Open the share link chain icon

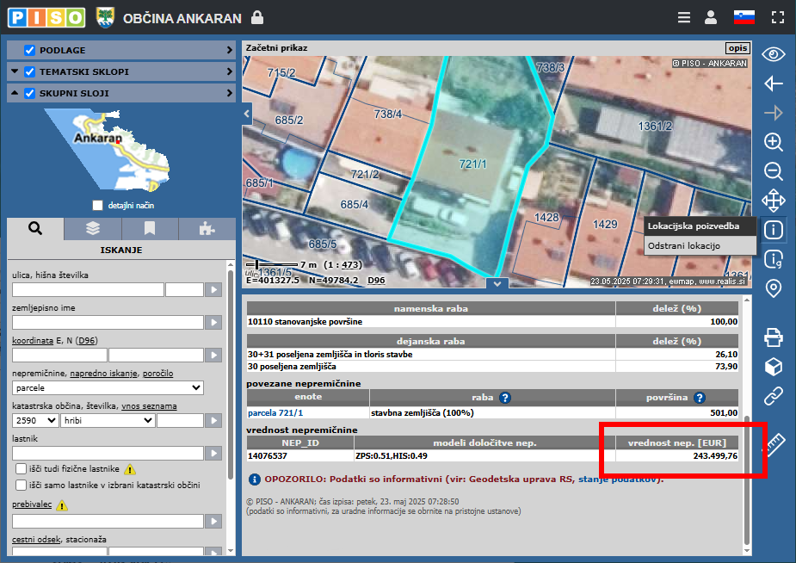click(774, 396)
